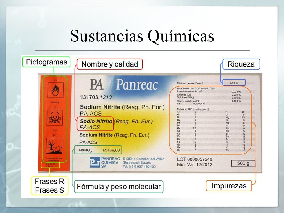
Task: Click the Riqueza callout label
Action: point(241,64)
